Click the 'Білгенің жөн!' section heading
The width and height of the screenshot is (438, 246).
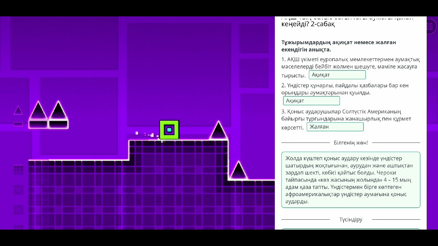(351, 142)
